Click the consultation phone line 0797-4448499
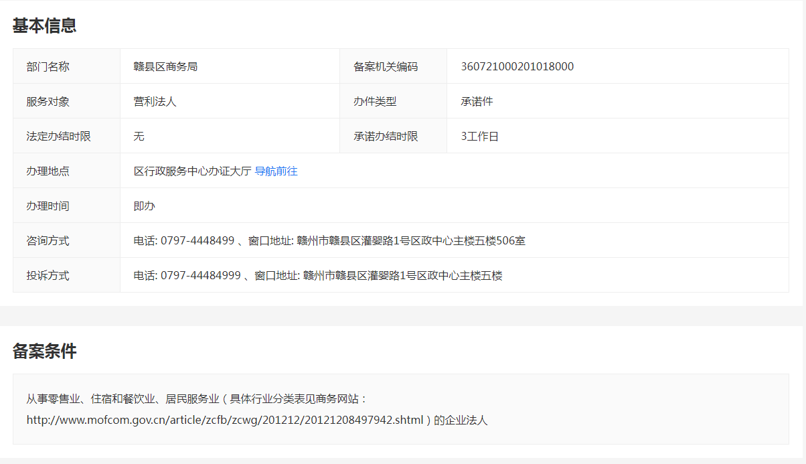This screenshot has height=464, width=806. click(197, 241)
